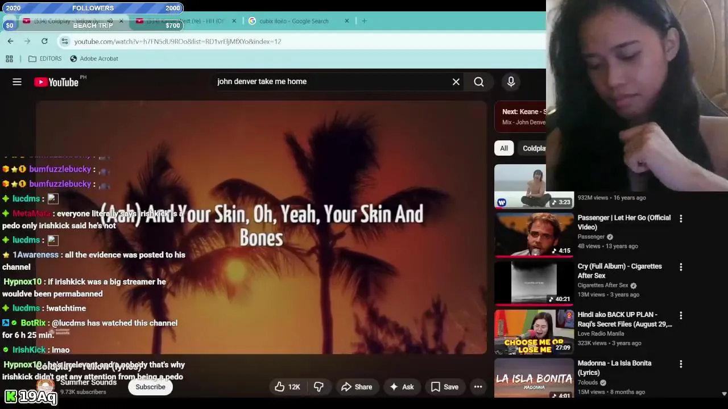
Task: Open the new tab plus button
Action: point(364,21)
